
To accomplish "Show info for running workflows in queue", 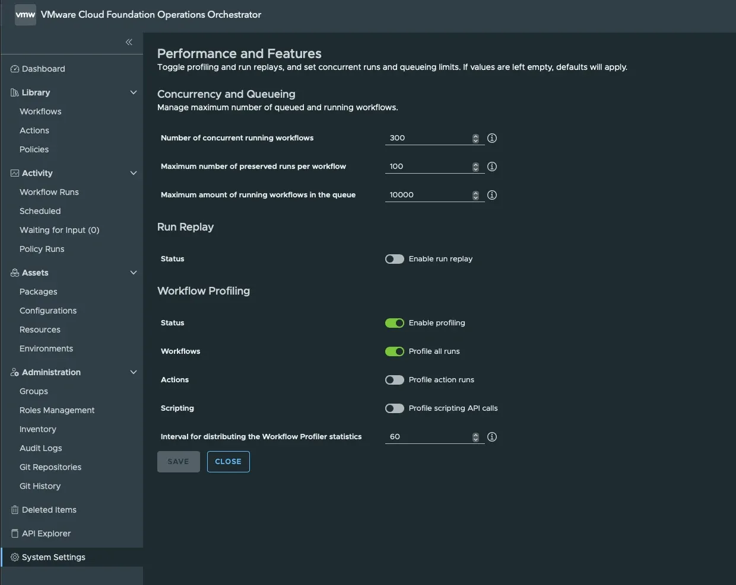I will (492, 195).
